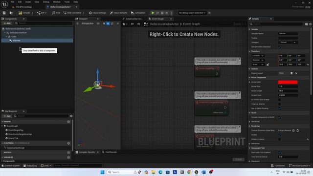
Task: Open the Tools menu
Action: [67, 2]
